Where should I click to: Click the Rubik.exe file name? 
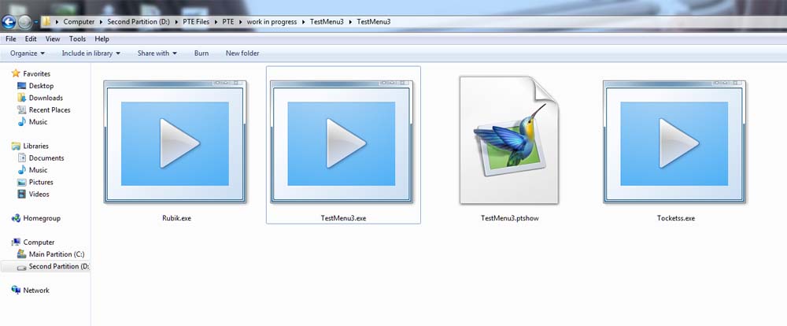(x=176, y=218)
